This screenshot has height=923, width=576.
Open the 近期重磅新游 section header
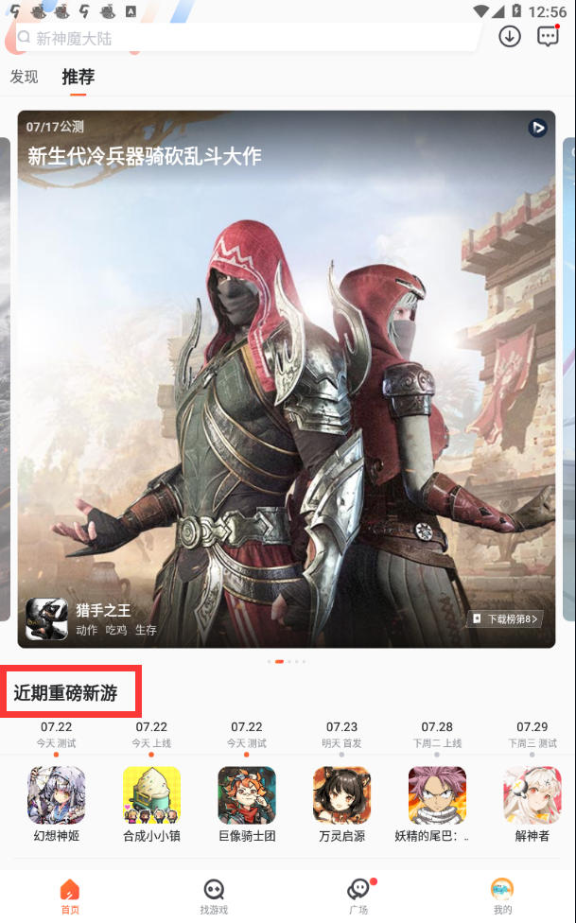(65, 693)
